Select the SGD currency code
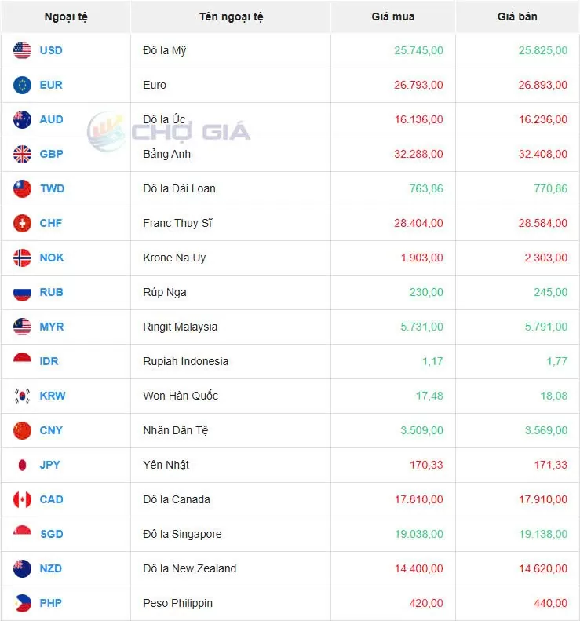Viewport: 580px width, 621px height. [51, 534]
